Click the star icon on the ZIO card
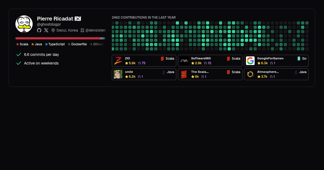 (127, 63)
